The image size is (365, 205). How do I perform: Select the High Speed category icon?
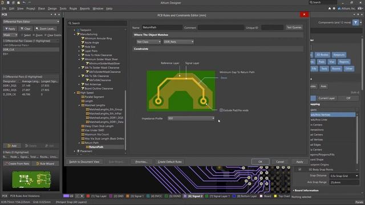[x=78, y=93]
